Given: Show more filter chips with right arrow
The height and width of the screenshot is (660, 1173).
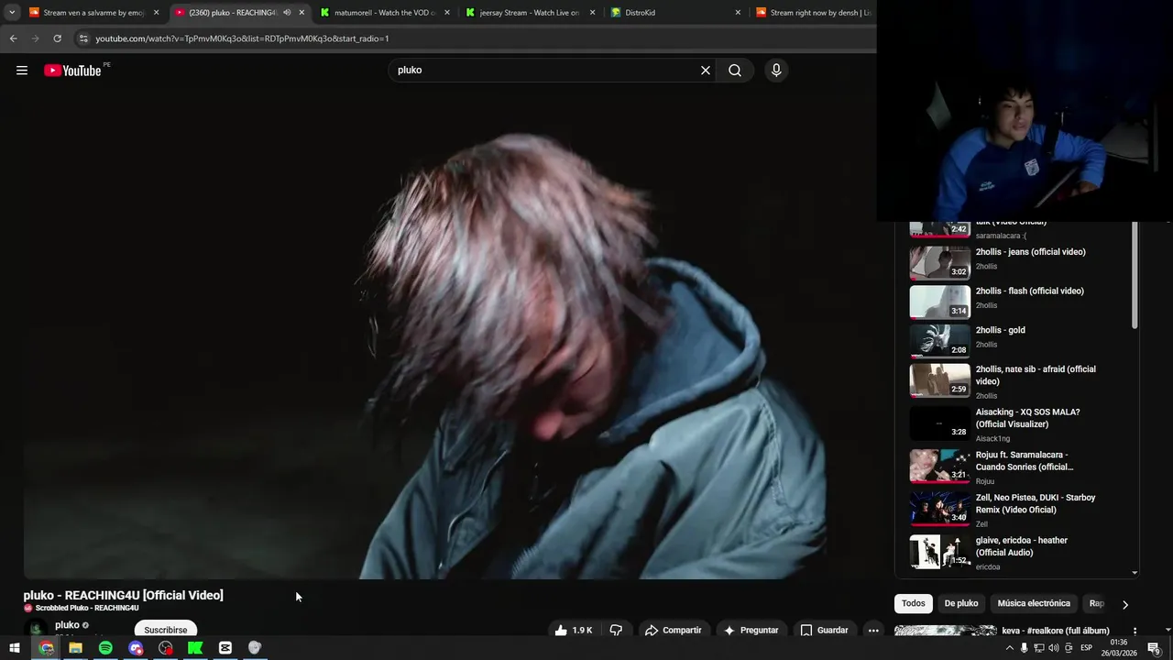Looking at the screenshot, I should (1125, 604).
